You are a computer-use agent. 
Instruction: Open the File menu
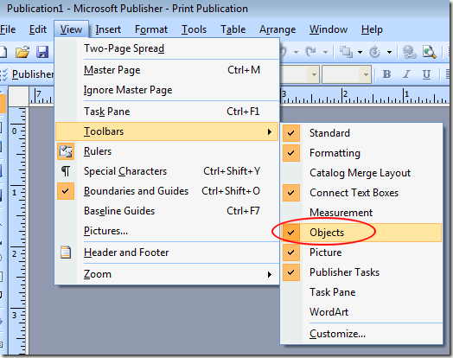8,29
